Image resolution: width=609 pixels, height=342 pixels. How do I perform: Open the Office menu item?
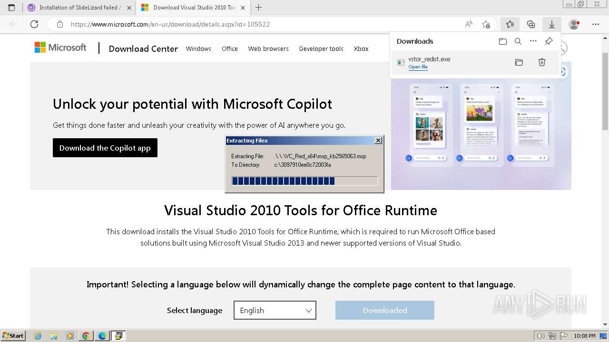point(230,48)
